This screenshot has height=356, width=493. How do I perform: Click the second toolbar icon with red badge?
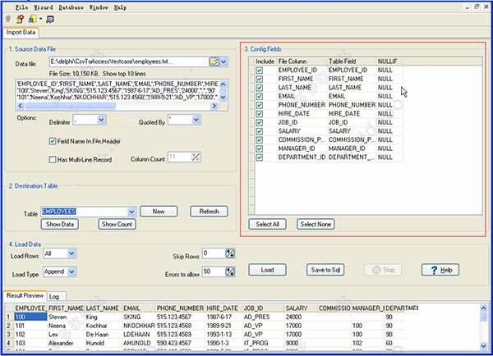(x=18, y=18)
